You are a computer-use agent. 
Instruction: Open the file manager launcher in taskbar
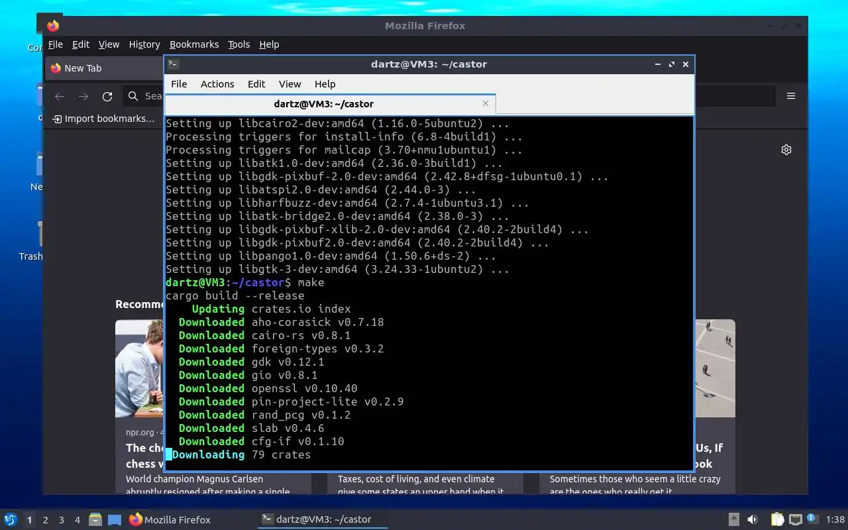(x=95, y=519)
